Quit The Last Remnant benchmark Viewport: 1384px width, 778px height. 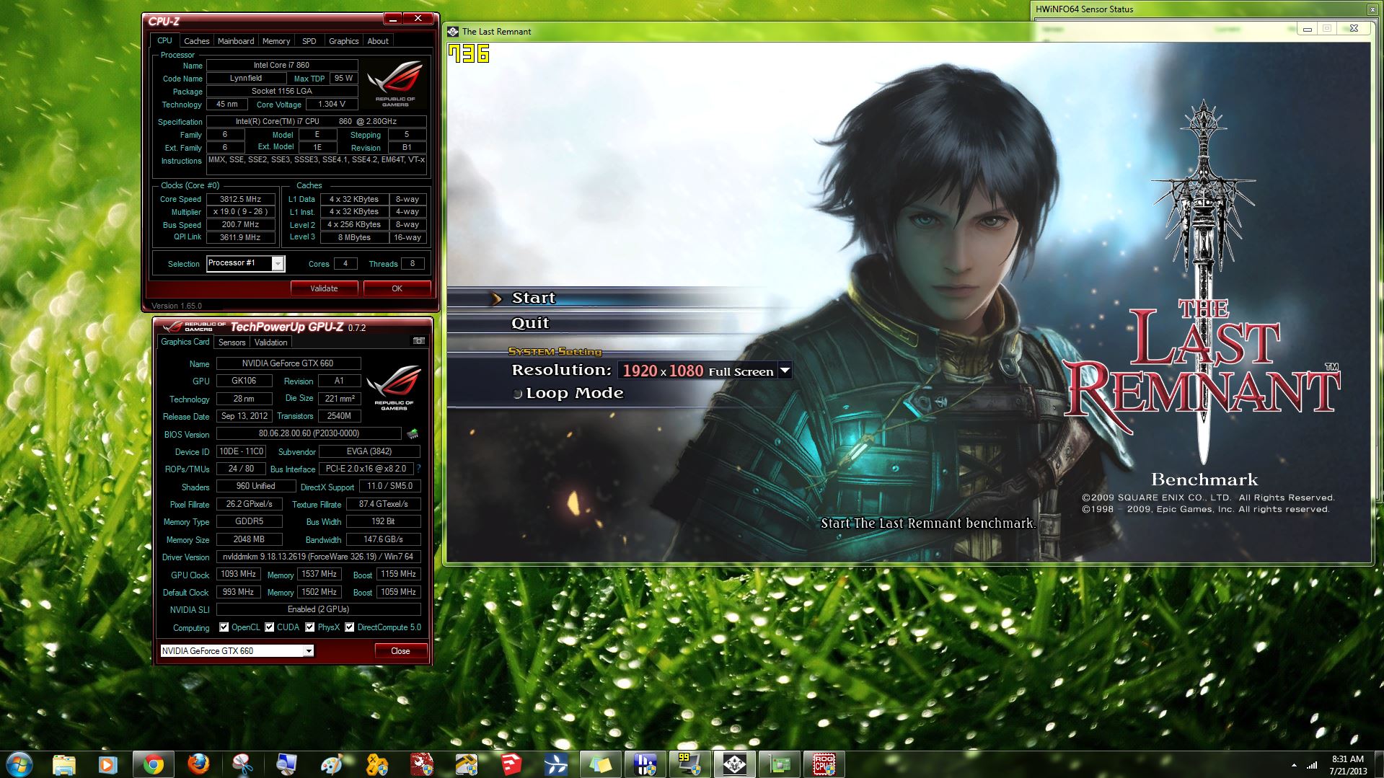[x=530, y=323]
